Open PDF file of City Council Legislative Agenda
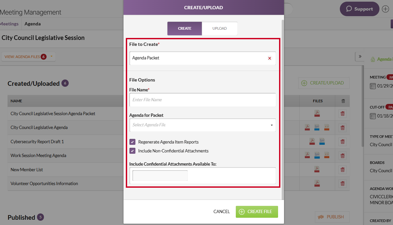Screen dimensions: 393x225 [x=307, y=127]
